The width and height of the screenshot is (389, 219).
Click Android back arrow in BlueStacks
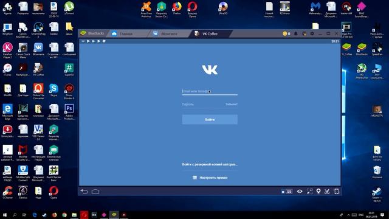(x=84, y=192)
